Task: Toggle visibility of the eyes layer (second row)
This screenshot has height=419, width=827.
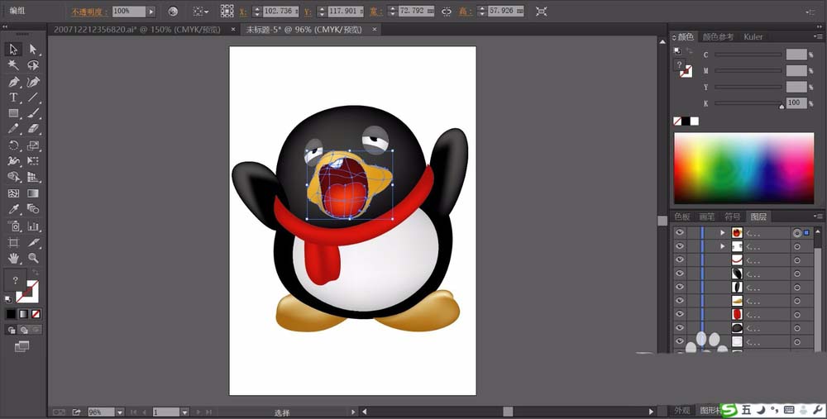Action: (x=680, y=246)
